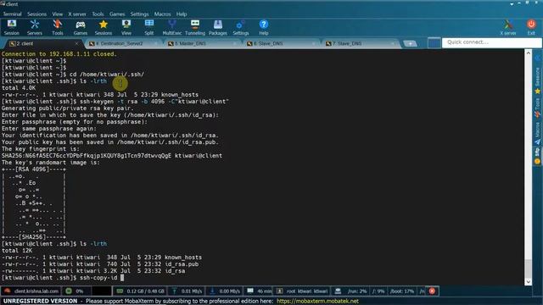Click the UNREGISTERED VERSION label
This screenshot has width=543, height=305.
(x=40, y=302)
